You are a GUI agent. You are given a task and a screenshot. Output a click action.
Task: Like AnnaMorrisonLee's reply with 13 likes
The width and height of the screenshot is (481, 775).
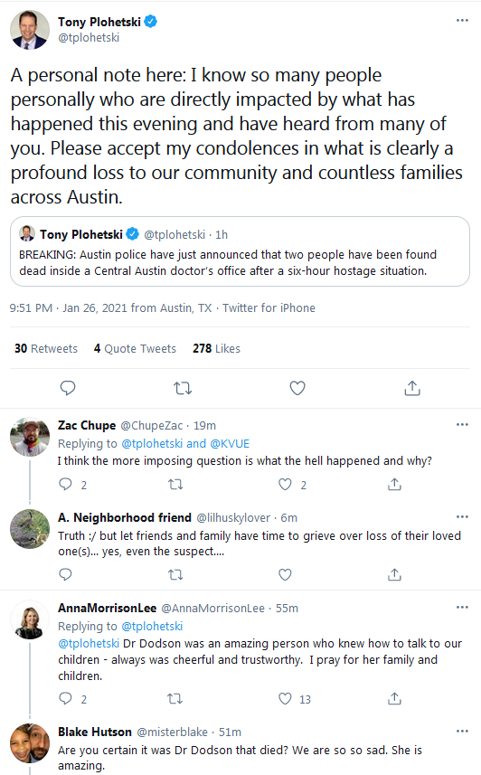[x=285, y=698]
